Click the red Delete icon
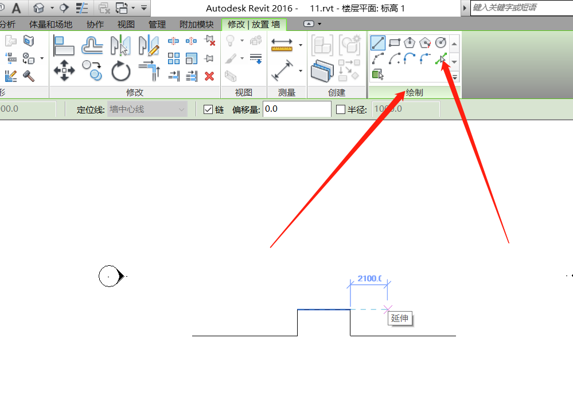573x405 pixels. [209, 76]
